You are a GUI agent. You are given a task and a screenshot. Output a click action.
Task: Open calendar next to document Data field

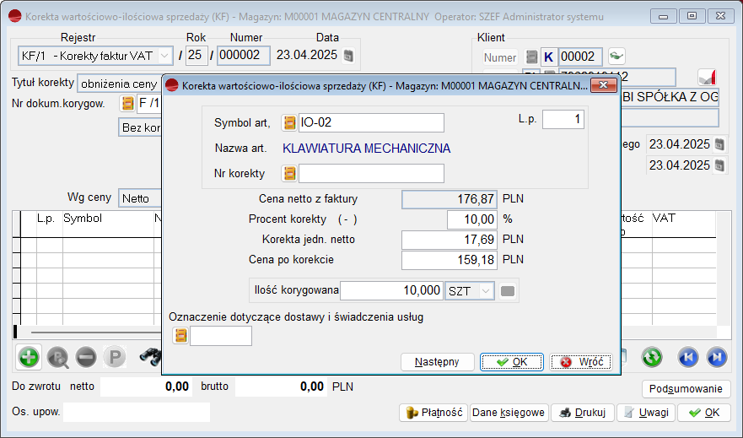click(x=348, y=56)
